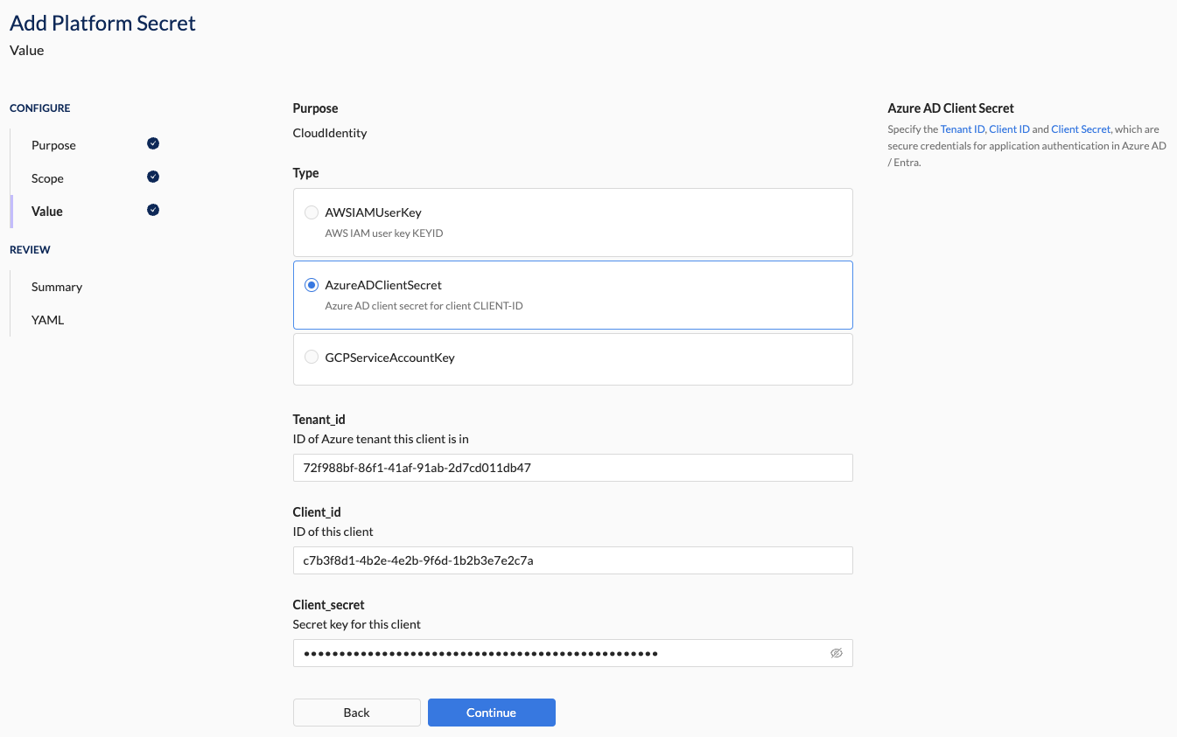Click the 'CloudIdentity' purpose value
The height and width of the screenshot is (737, 1177).
point(330,133)
